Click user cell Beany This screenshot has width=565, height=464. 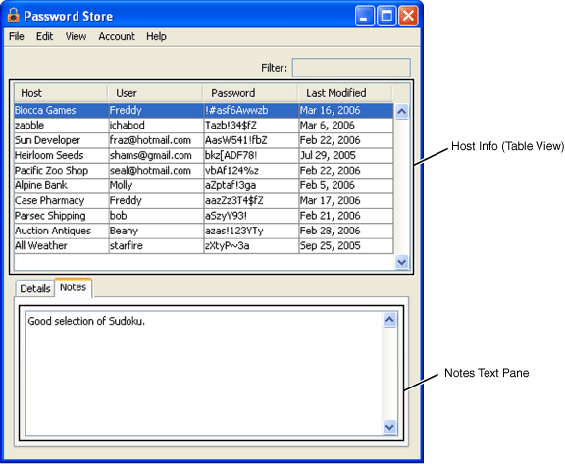point(156,231)
